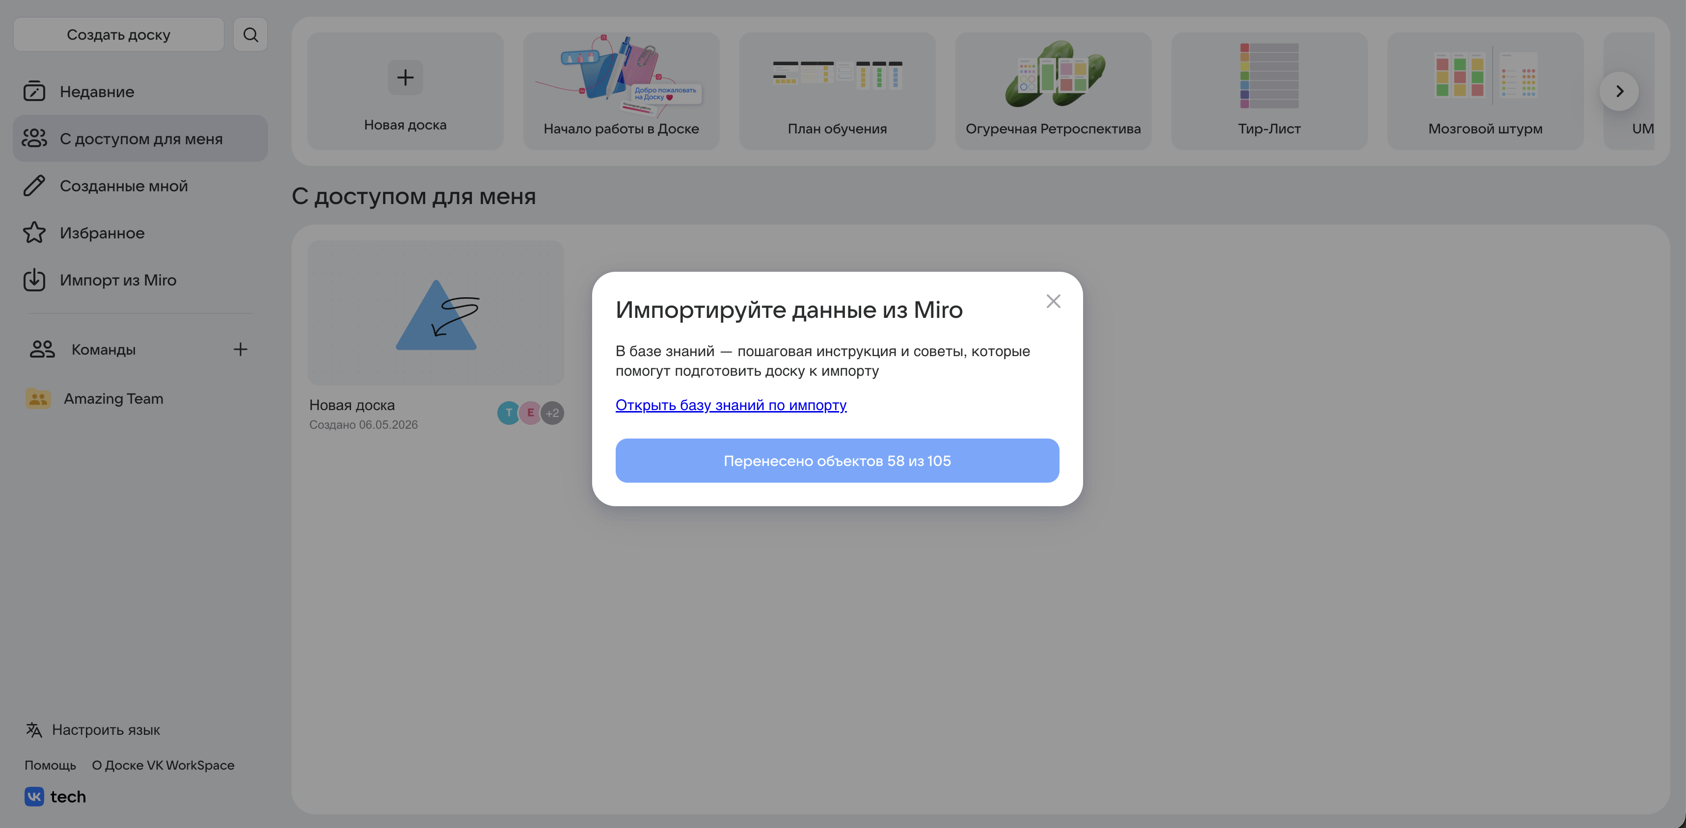
Task: Select the Amazing Team label
Action: click(x=113, y=398)
